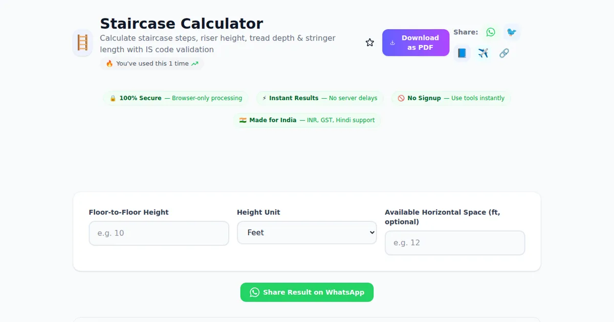Share on Telegram using the paper plane icon
Screen dimensions: 614x322
pyautogui.click(x=483, y=53)
